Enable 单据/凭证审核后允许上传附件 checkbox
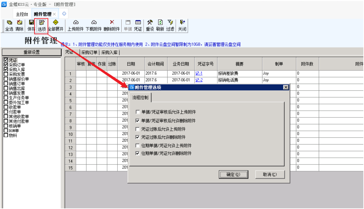This screenshot has width=364, height=209. [137, 112]
